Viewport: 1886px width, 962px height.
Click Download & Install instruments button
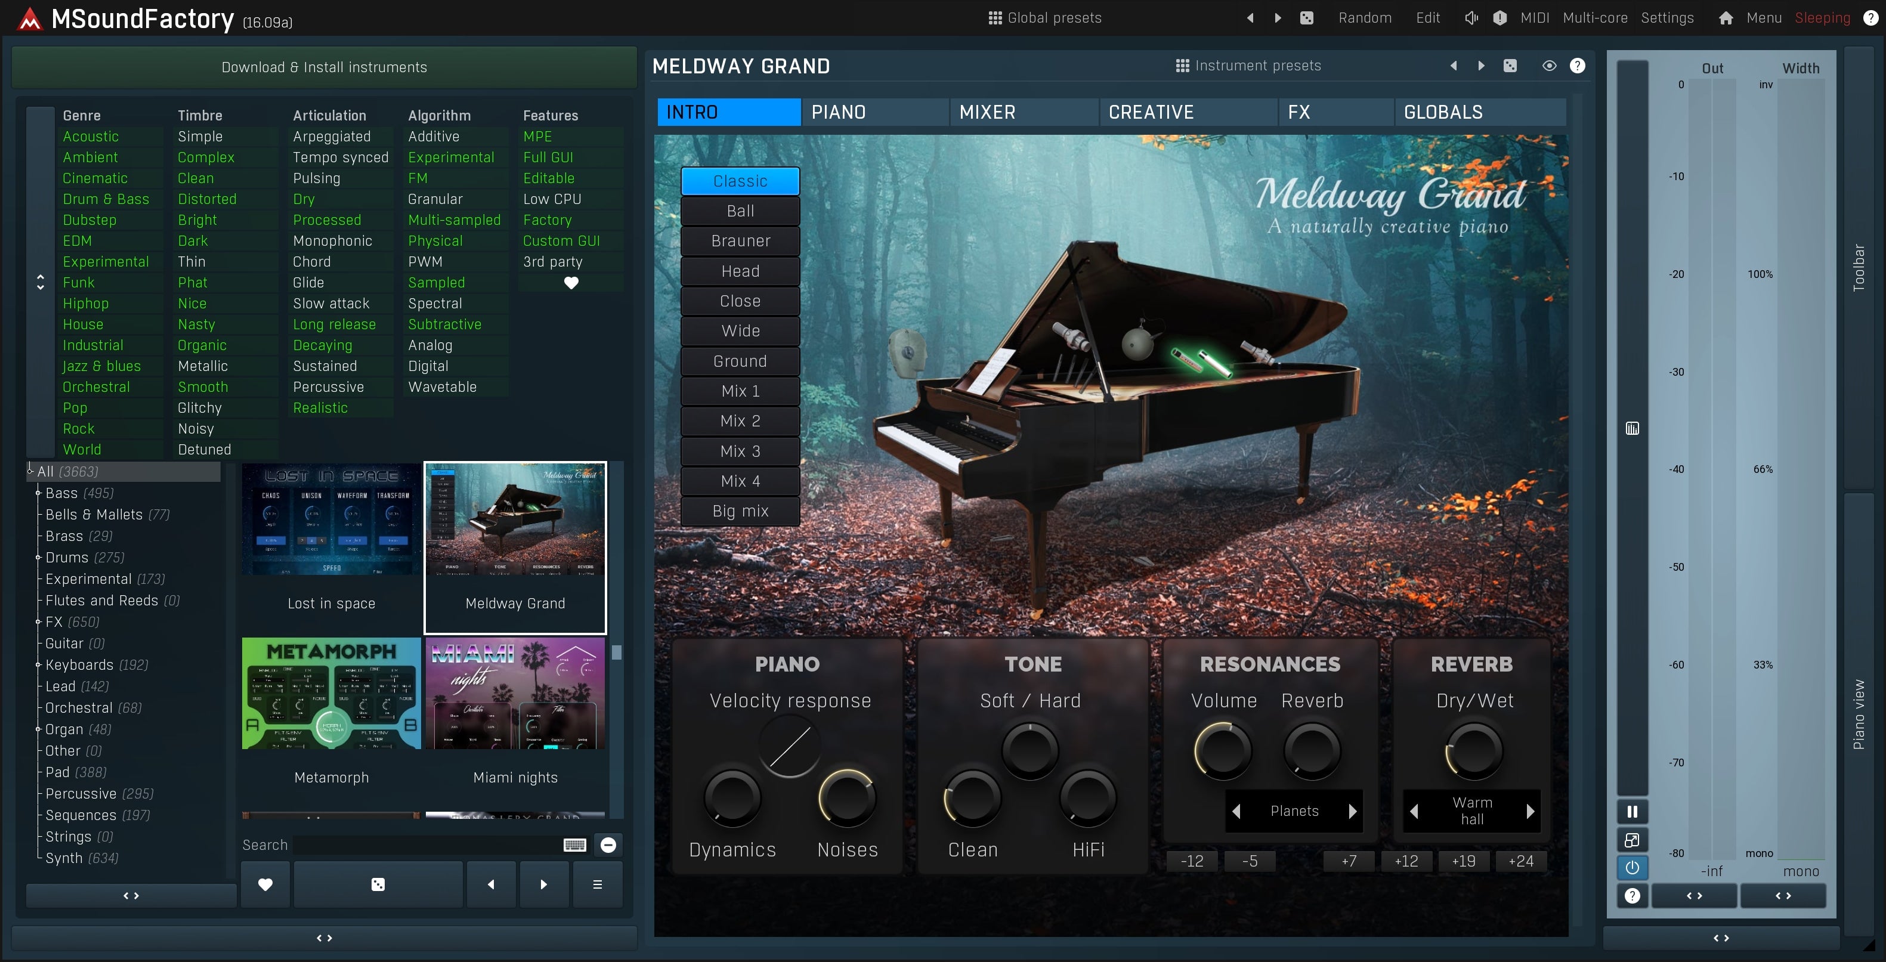324,67
